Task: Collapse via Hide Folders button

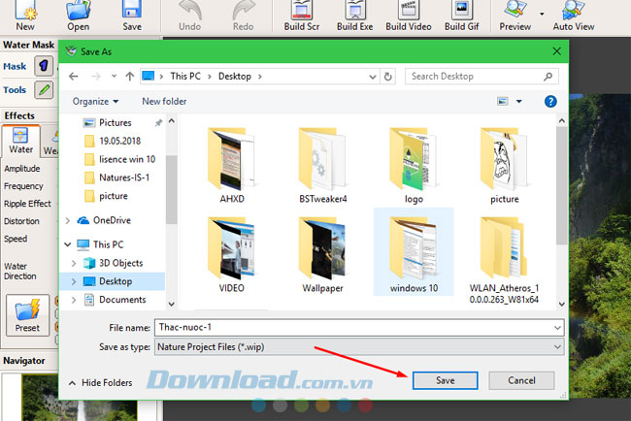Action: click(101, 383)
